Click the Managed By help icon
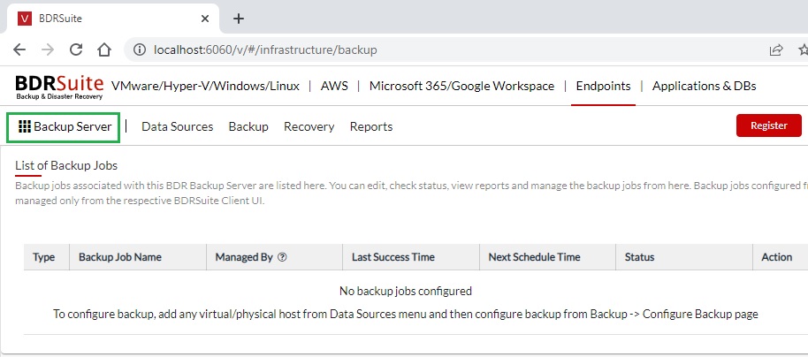The height and width of the screenshot is (357, 808). pos(282,257)
